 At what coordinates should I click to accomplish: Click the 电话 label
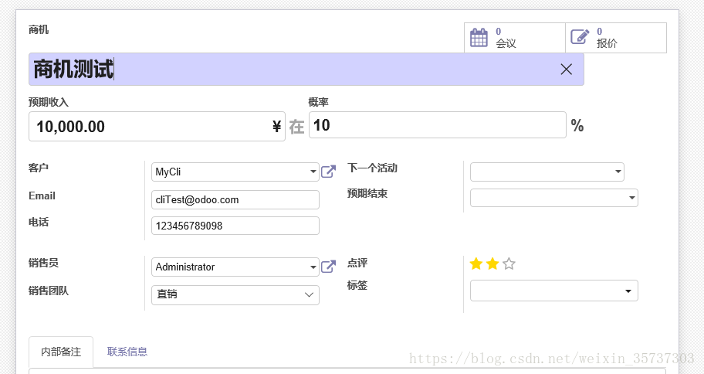point(38,222)
